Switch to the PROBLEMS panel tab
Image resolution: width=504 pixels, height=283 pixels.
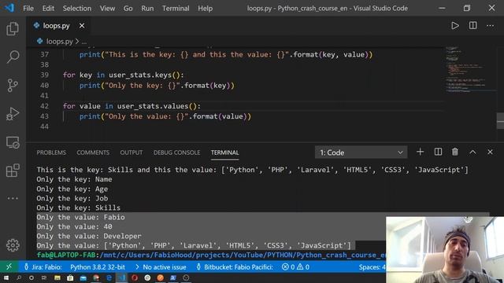(51, 153)
